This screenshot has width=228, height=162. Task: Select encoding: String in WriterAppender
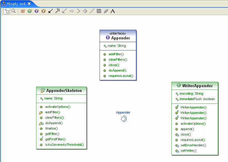pyautogui.click(x=191, y=93)
